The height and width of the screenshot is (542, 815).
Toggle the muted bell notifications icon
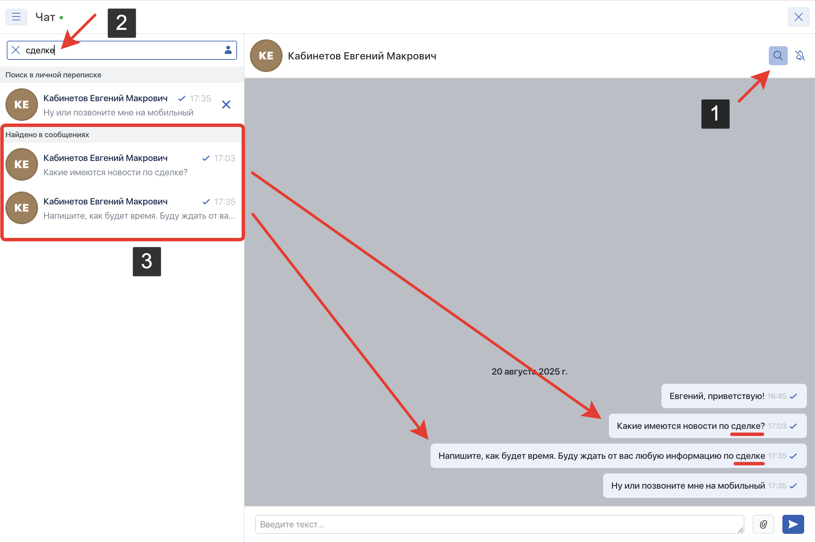click(x=800, y=56)
